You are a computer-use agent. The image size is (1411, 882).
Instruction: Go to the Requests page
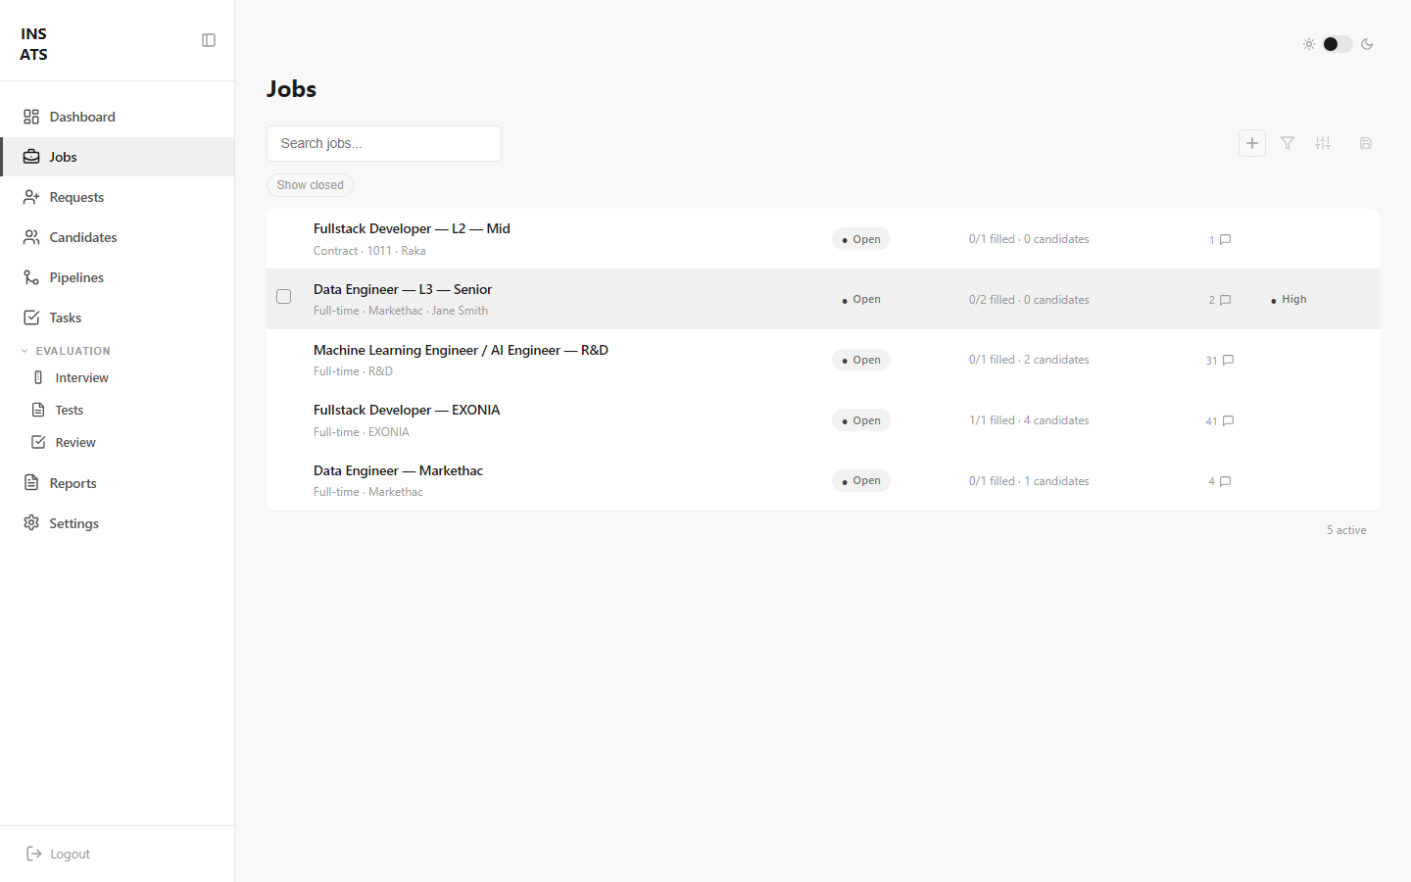118,197
